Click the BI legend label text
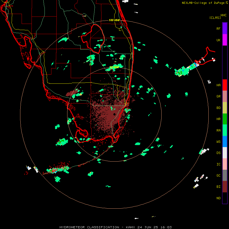This screenshot has width=229, height=229. [218, 187]
